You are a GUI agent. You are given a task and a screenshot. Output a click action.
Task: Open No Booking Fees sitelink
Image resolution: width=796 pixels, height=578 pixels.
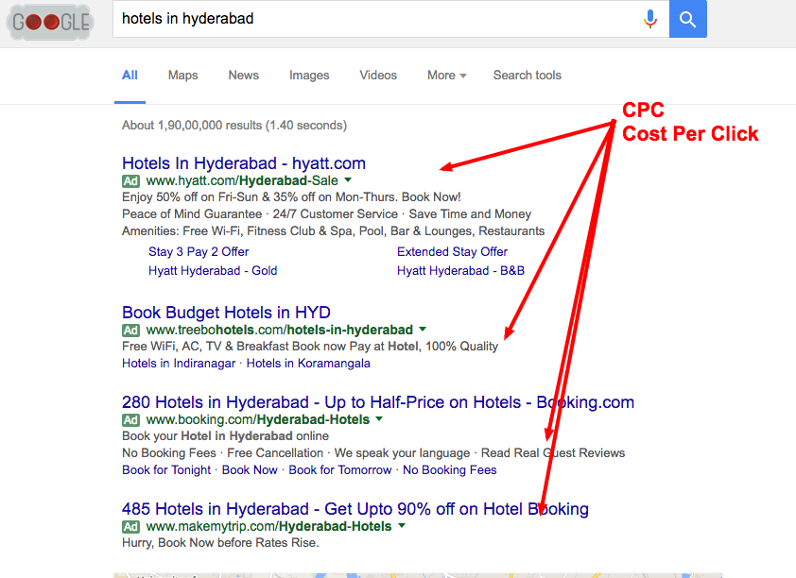point(450,470)
